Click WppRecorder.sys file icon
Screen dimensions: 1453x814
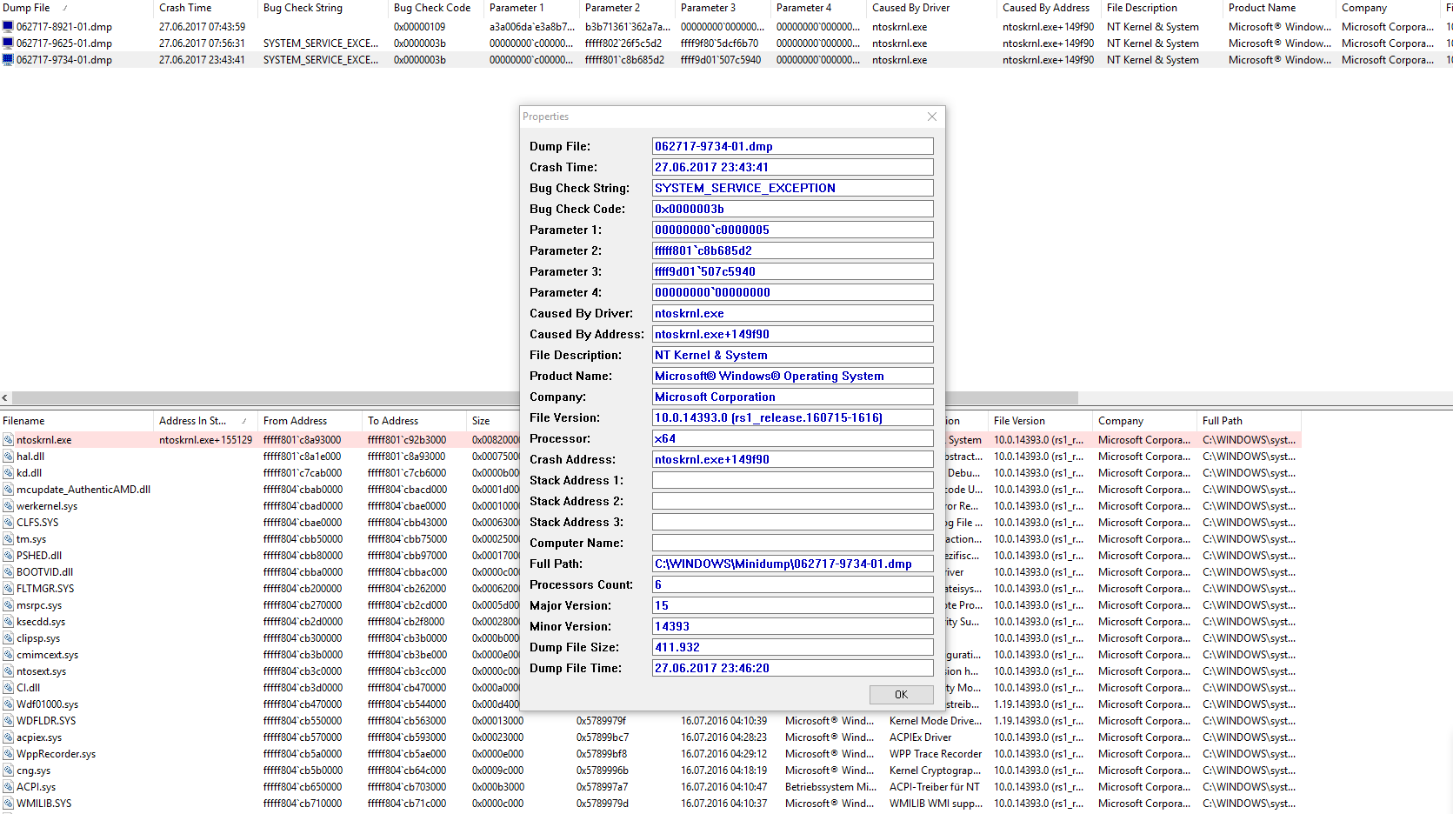8,754
